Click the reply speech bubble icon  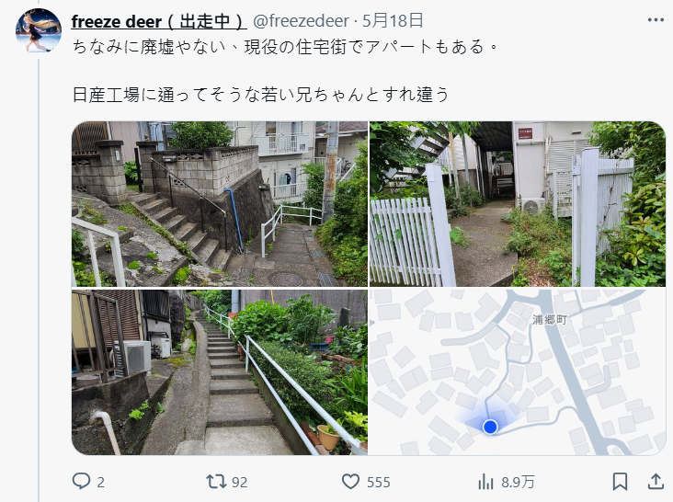pyautogui.click(x=81, y=482)
